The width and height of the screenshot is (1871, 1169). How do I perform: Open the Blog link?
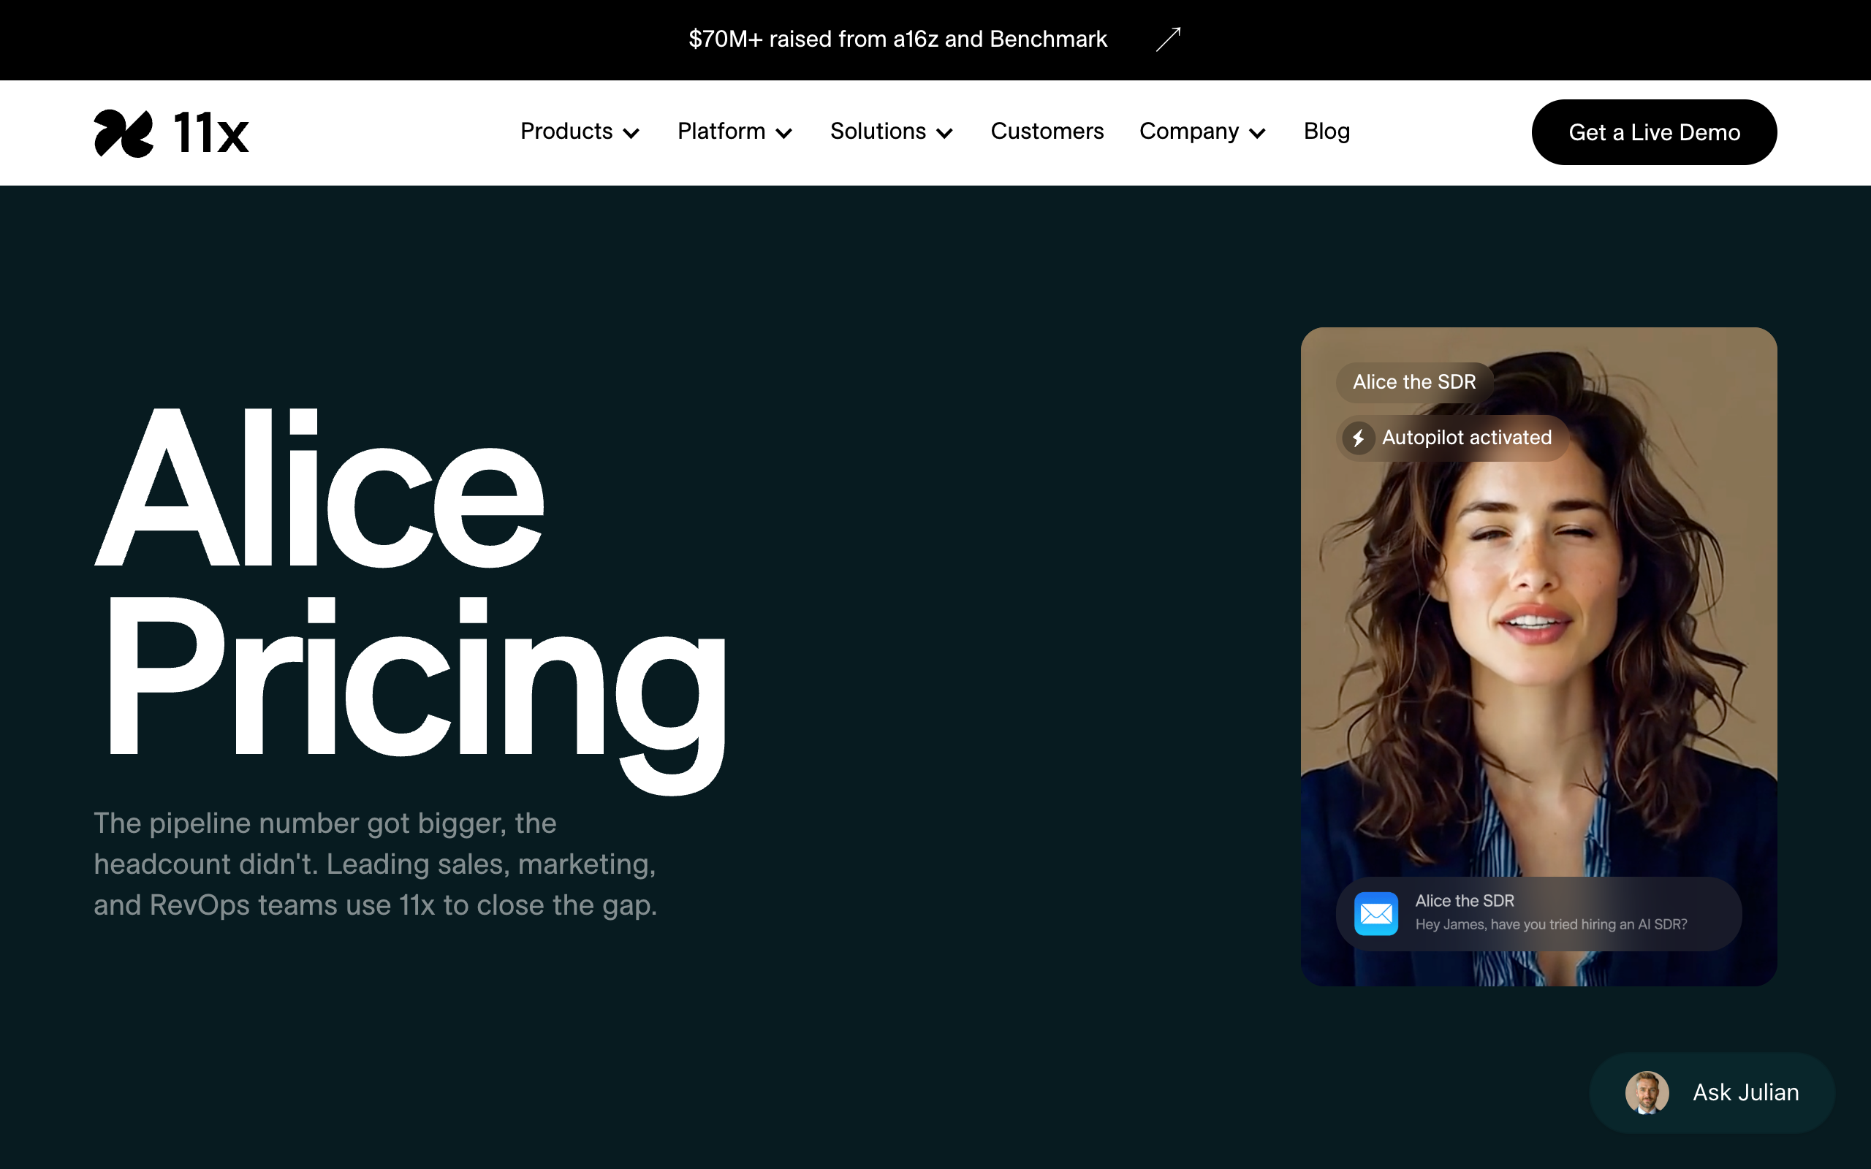(1327, 132)
